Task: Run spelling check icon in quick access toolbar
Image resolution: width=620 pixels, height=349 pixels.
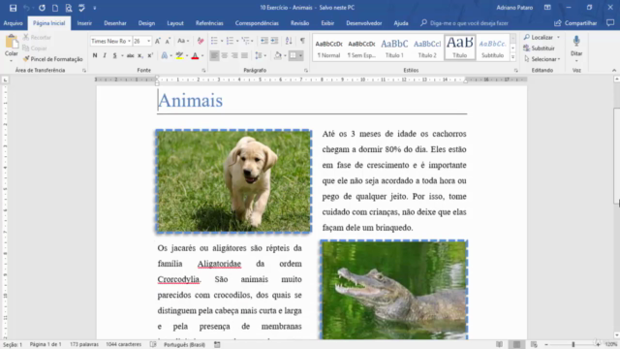Action: tap(81, 8)
